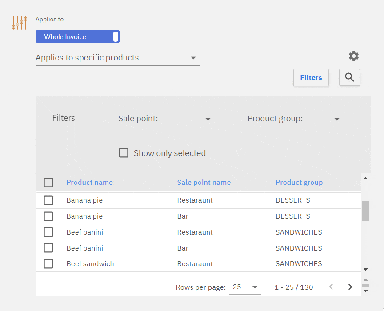Click the previous page arrow

331,287
